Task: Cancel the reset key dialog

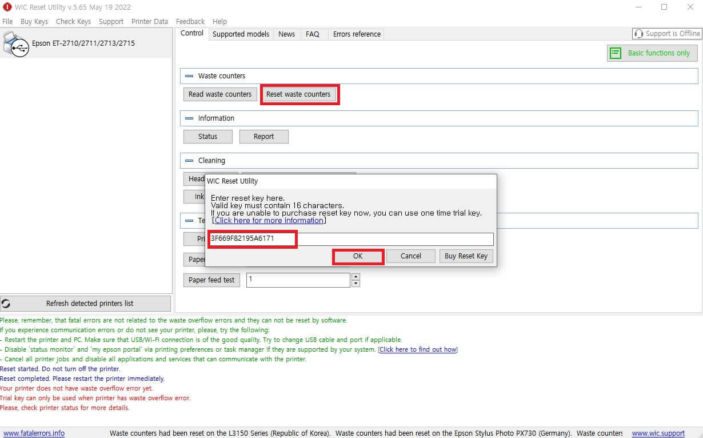Action: (411, 256)
